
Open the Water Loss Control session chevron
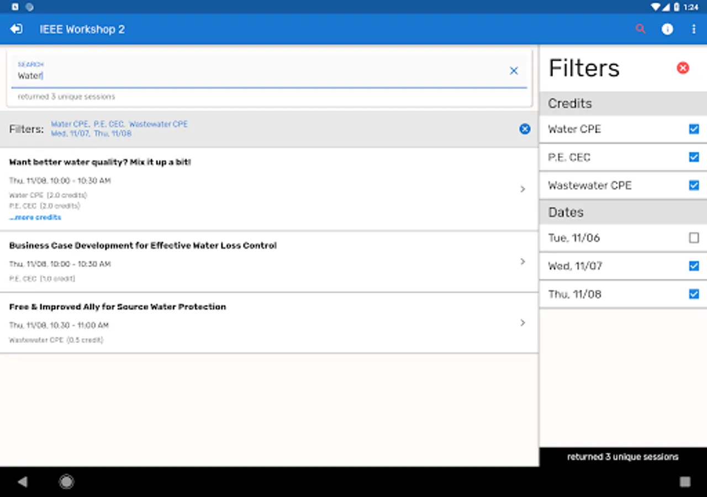tap(523, 262)
